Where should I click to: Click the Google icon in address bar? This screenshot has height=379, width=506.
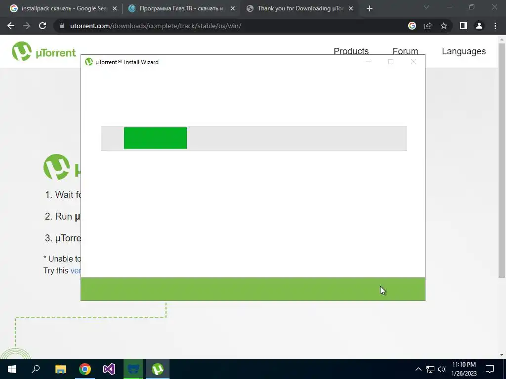pos(412,26)
